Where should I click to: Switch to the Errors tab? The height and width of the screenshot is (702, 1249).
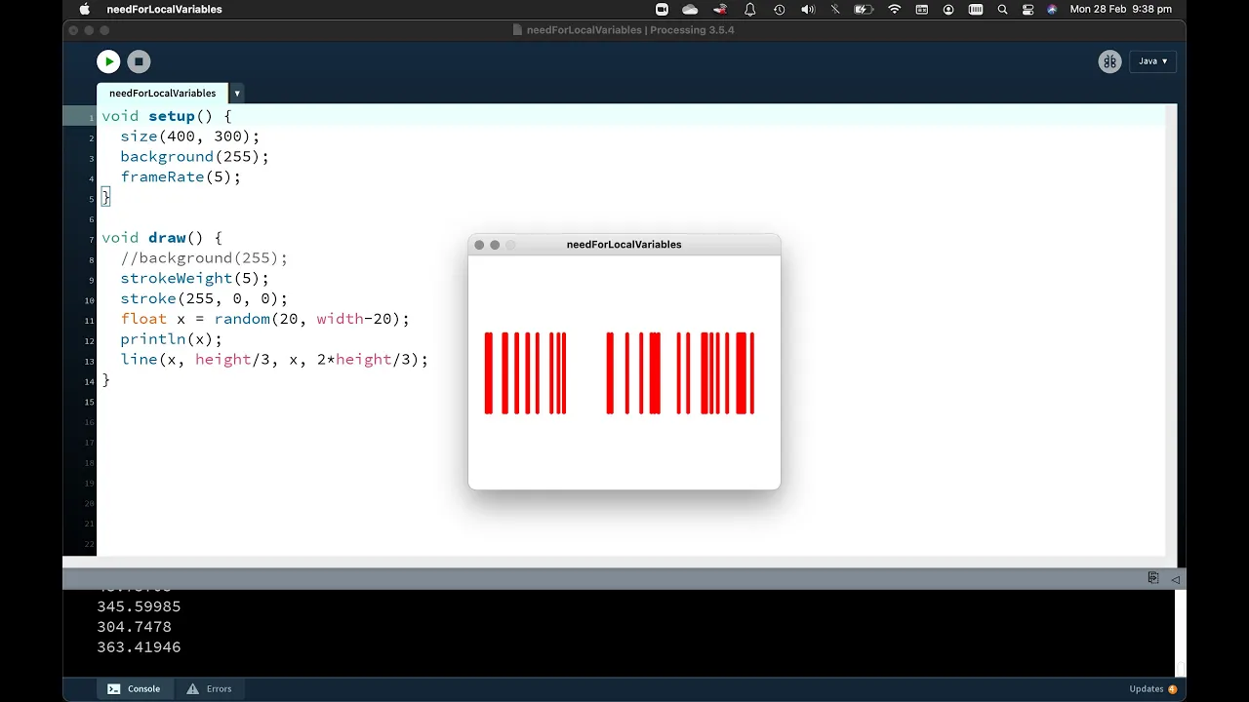(209, 688)
